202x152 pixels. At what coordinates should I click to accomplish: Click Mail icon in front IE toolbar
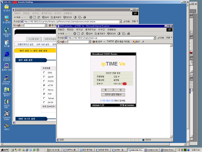coord(124,34)
